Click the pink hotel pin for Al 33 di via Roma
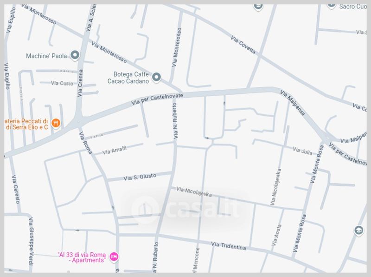 (114, 257)
